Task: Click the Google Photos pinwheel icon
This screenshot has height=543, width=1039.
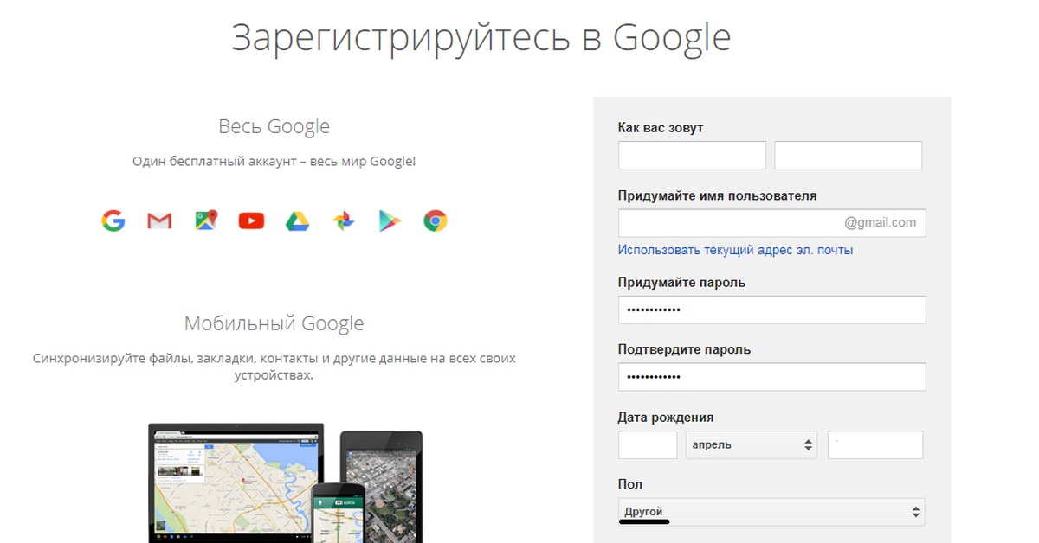Action: 344,221
